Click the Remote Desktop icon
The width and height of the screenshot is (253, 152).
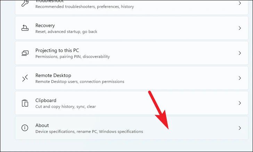[25, 78]
